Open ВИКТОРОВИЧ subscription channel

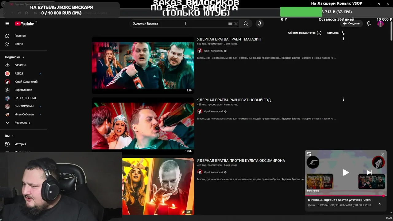(24, 106)
